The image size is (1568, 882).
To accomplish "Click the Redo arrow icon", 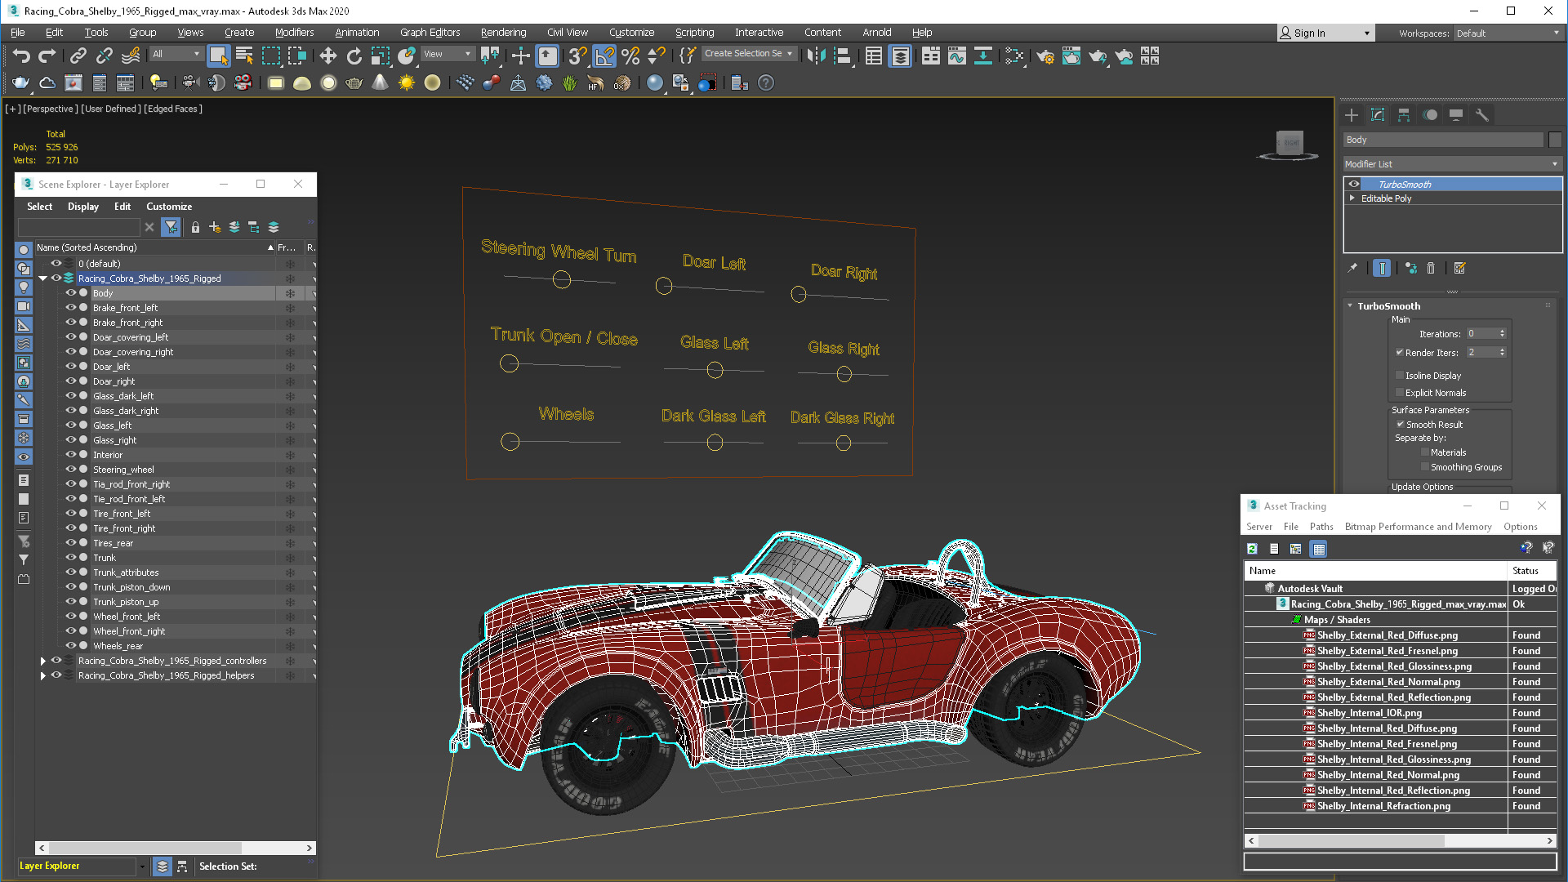I will pyautogui.click(x=47, y=56).
